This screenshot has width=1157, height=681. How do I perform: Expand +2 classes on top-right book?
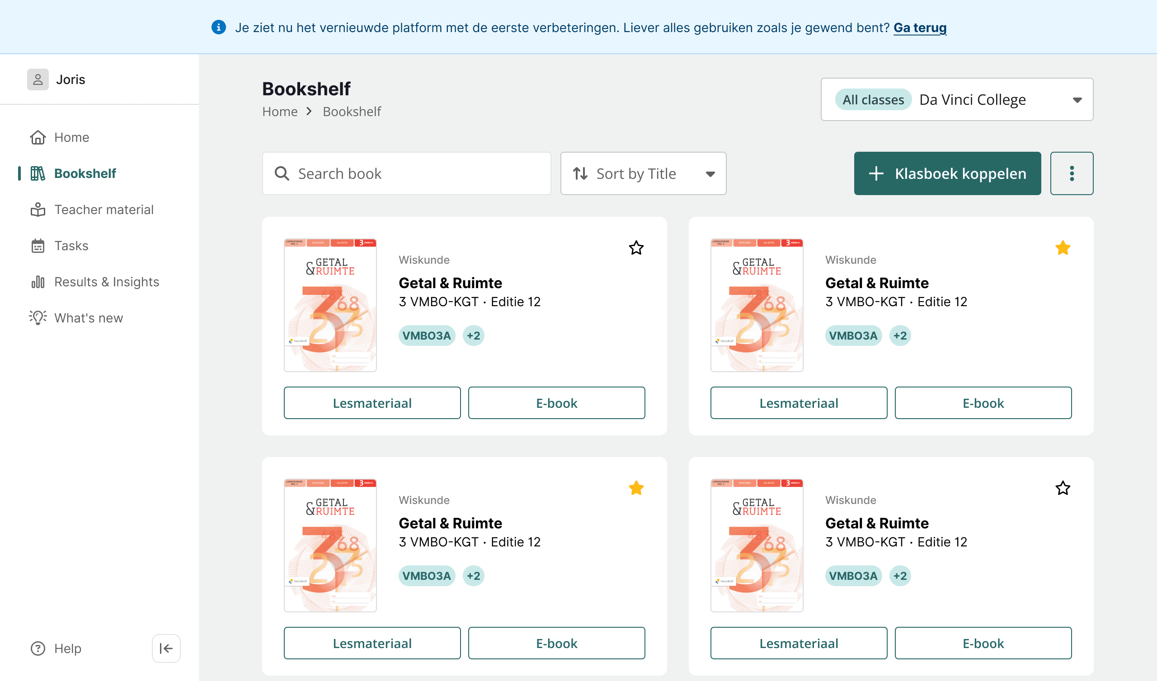pos(900,336)
